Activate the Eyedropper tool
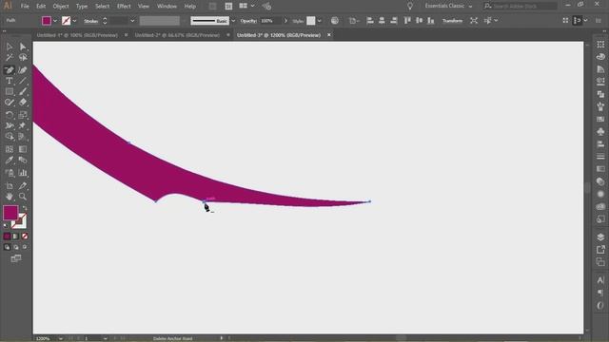 click(x=10, y=161)
